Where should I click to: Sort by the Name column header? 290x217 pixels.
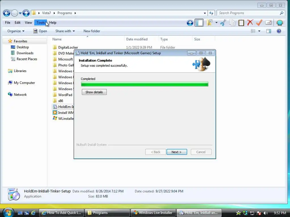pyautogui.click(x=57, y=39)
